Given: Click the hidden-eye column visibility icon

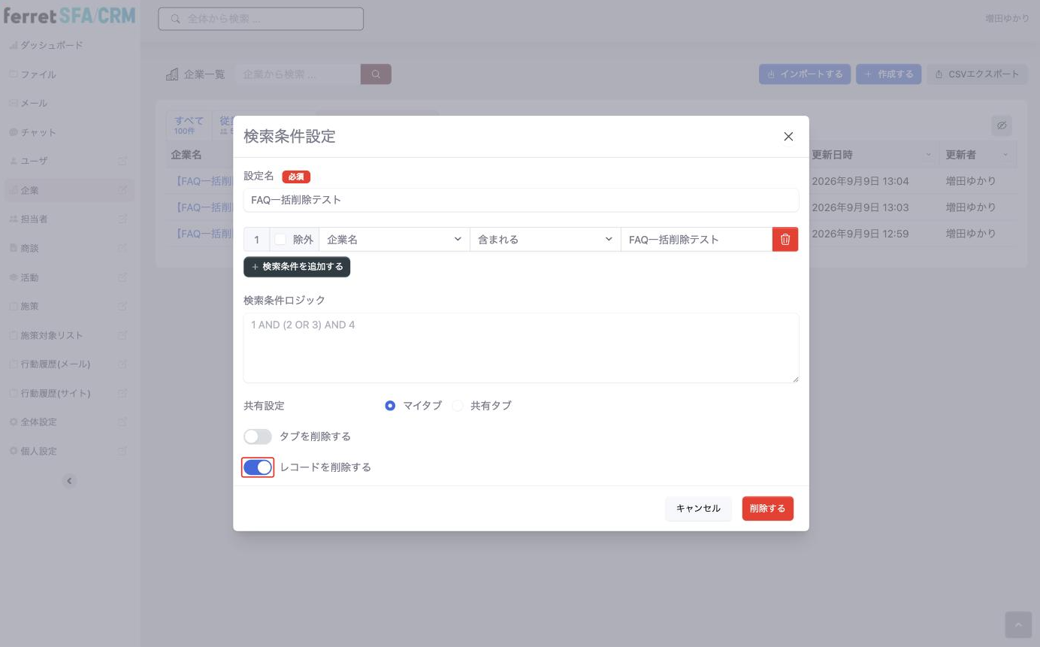Looking at the screenshot, I should pyautogui.click(x=1002, y=125).
